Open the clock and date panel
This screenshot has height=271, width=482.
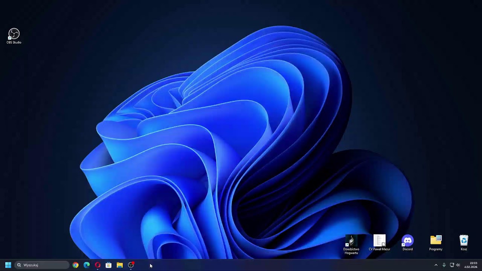coord(471,265)
